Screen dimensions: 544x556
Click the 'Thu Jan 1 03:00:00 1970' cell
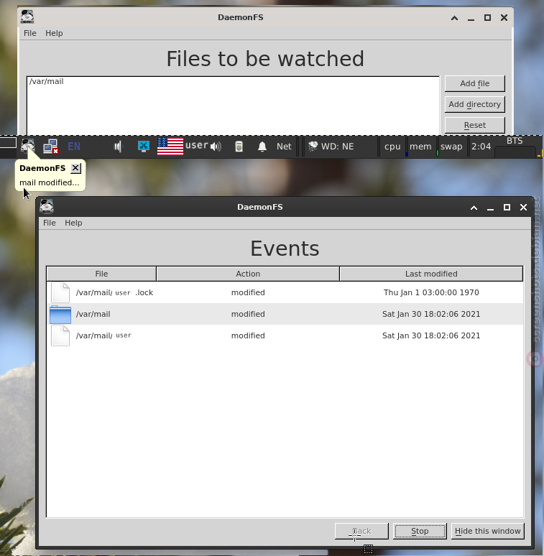pos(431,292)
